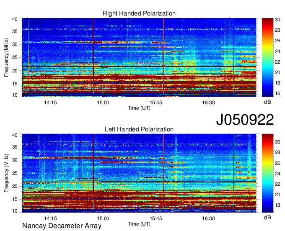
Task: Click the top plot's dB color scale bar
Action: (267, 57)
